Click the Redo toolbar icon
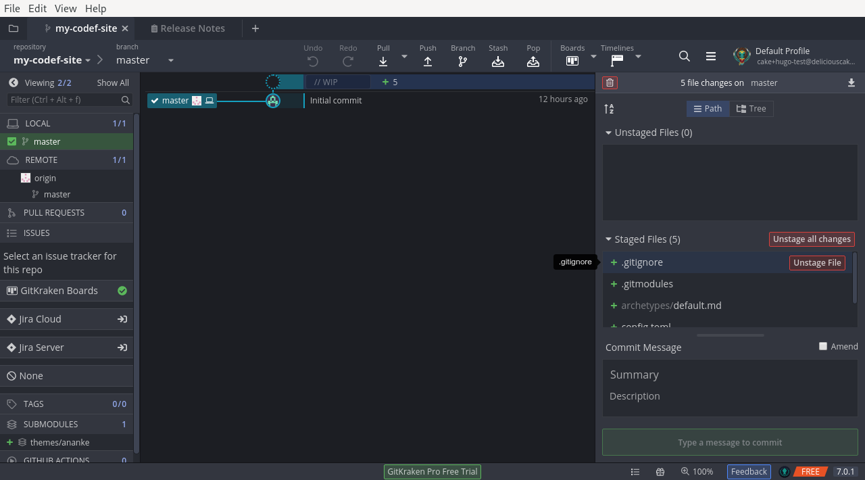 point(348,61)
